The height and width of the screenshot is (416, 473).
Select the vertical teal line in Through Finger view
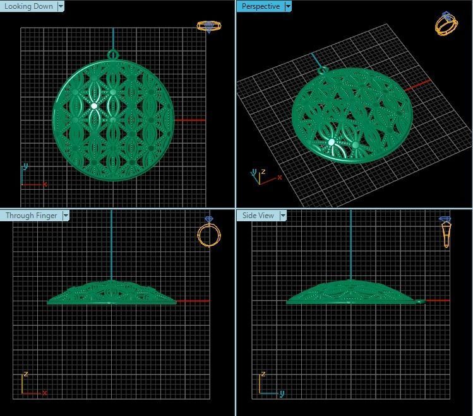[x=111, y=245]
